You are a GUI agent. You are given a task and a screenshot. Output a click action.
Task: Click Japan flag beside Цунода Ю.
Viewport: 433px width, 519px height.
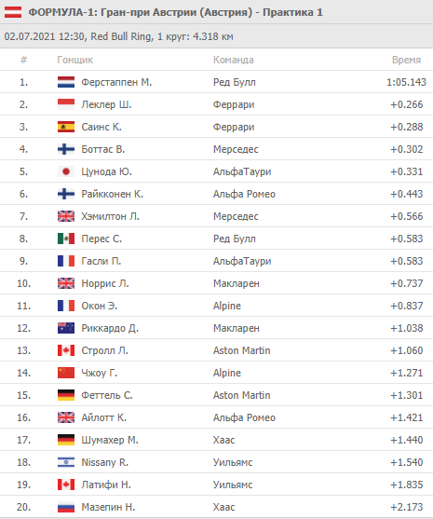(66, 171)
